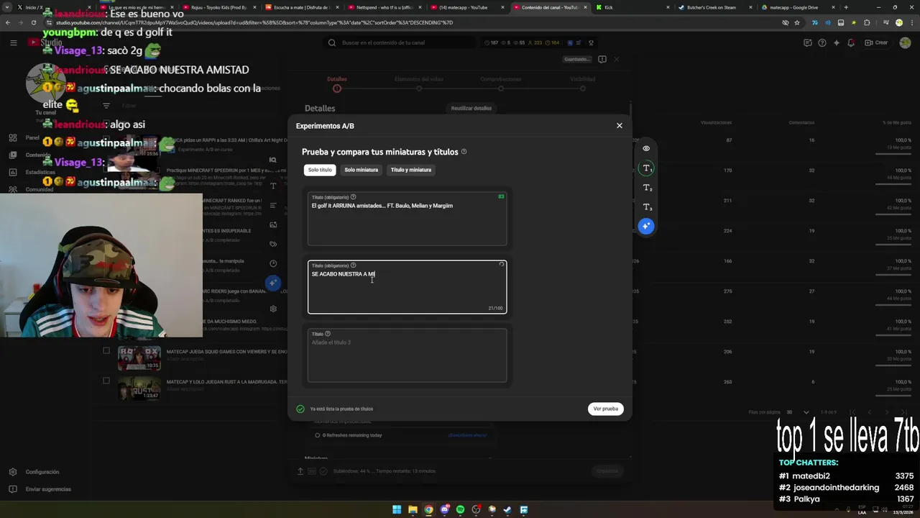Open notifications bell in Studio header
The image size is (920, 518).
pyautogui.click(x=851, y=42)
